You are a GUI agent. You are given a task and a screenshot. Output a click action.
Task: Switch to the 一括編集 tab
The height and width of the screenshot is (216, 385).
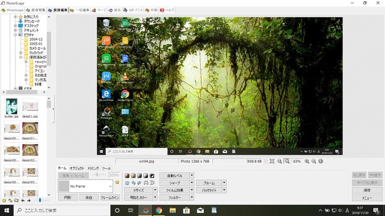79,10
